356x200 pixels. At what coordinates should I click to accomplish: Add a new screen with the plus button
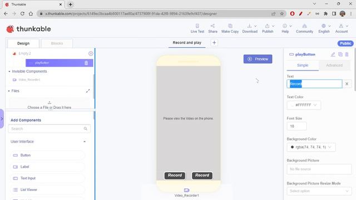(x=214, y=43)
